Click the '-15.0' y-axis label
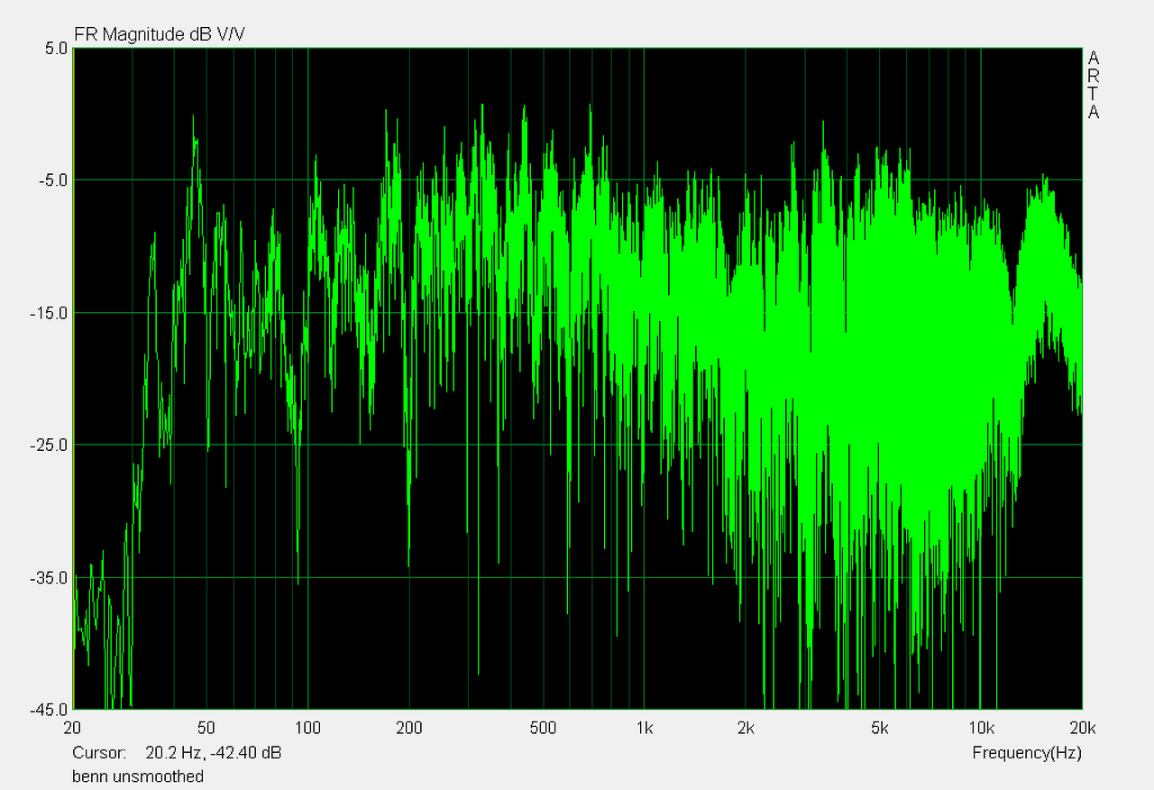 point(50,313)
